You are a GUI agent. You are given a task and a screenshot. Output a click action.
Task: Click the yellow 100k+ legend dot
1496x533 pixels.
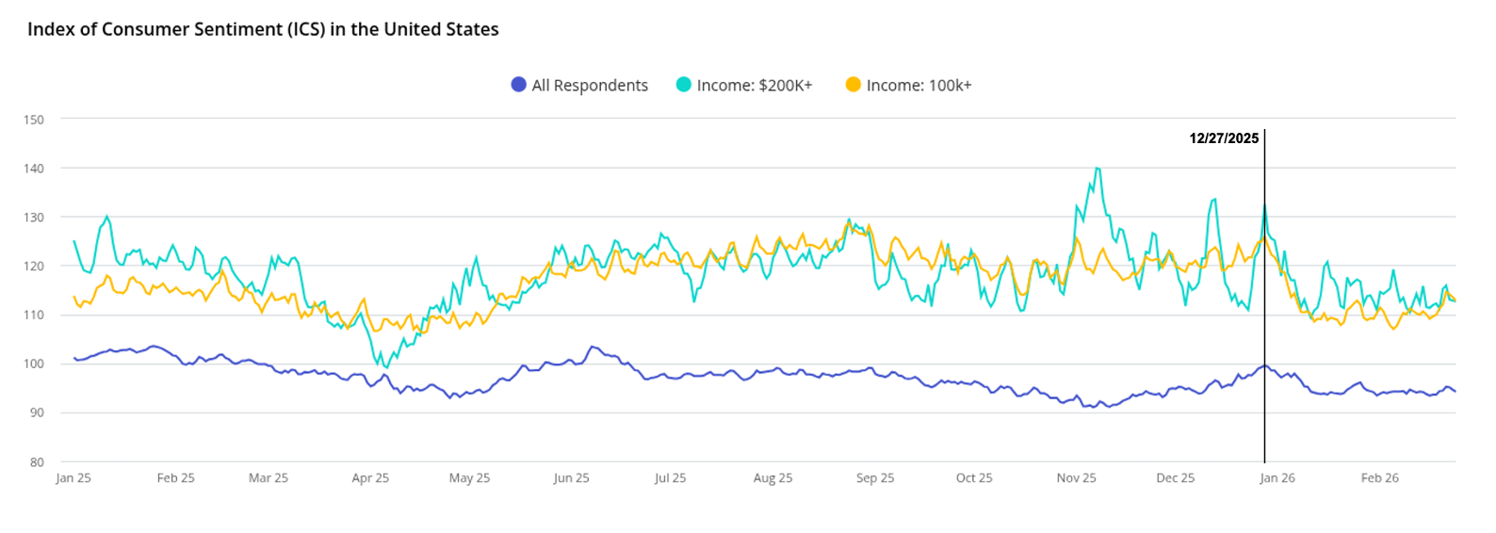point(854,85)
